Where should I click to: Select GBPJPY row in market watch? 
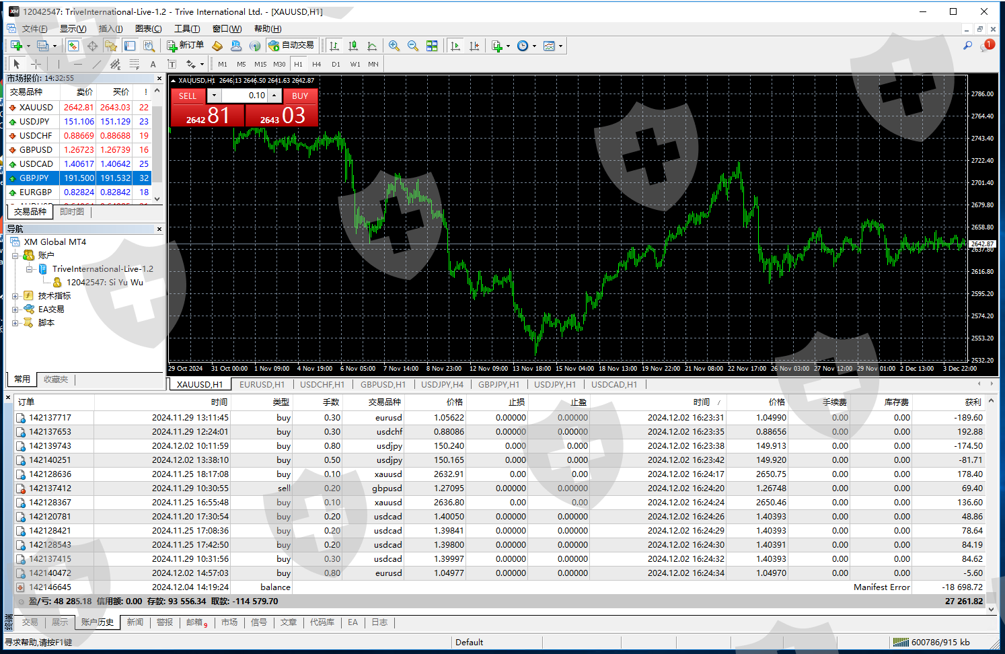click(x=34, y=178)
